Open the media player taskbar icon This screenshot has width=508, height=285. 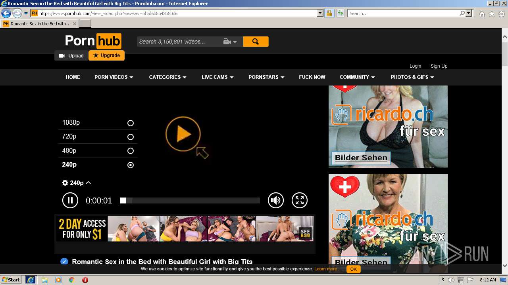(x=58, y=280)
